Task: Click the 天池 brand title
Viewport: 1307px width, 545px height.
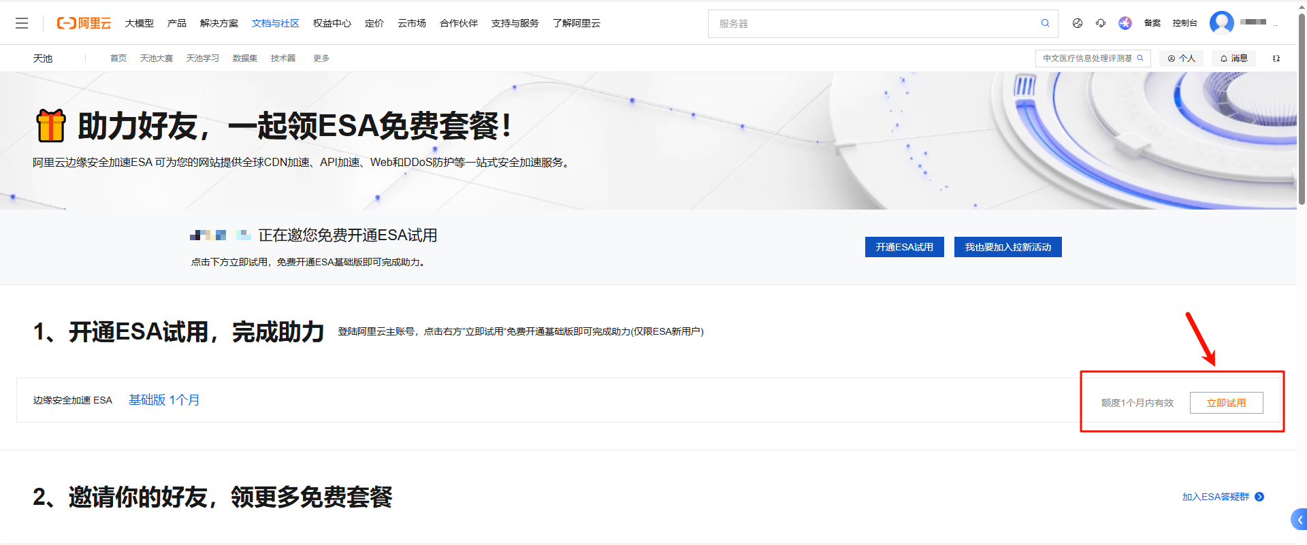Action: tap(43, 59)
